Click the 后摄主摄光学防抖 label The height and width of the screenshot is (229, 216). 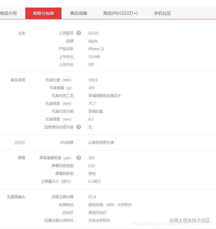pos(59,221)
